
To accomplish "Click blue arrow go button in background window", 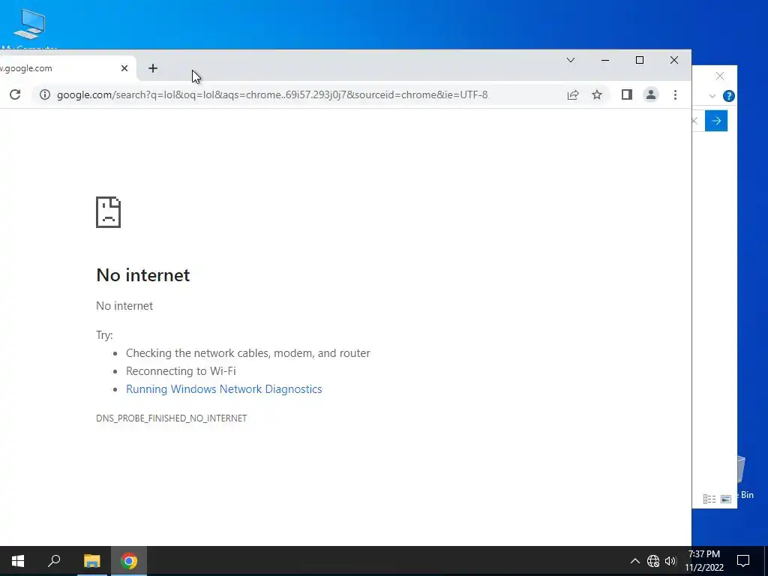I will coord(716,121).
